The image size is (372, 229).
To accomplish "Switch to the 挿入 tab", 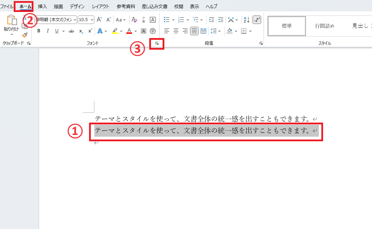I will pyautogui.click(x=43, y=6).
